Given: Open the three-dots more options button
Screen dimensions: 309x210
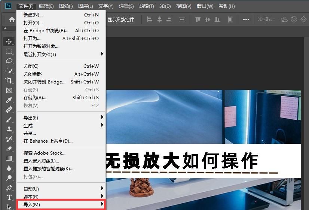Looking at the screenshot, I should coord(246,19).
